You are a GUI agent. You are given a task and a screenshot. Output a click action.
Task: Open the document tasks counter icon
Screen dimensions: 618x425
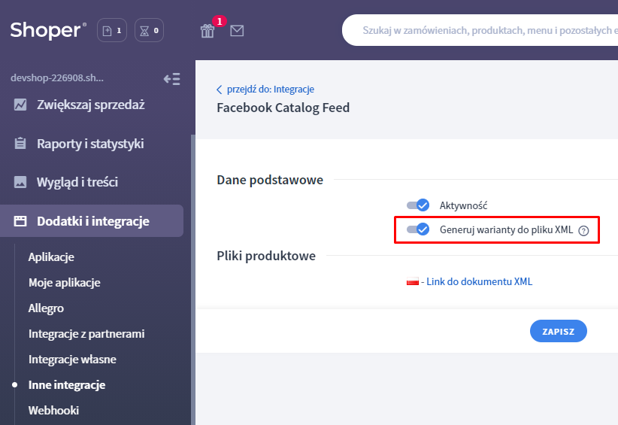(111, 31)
